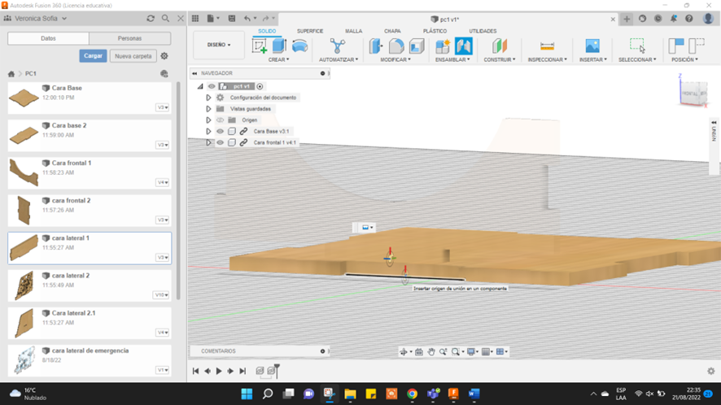The image size is (721, 405).
Task: Click the Cargar button
Action: click(x=93, y=56)
